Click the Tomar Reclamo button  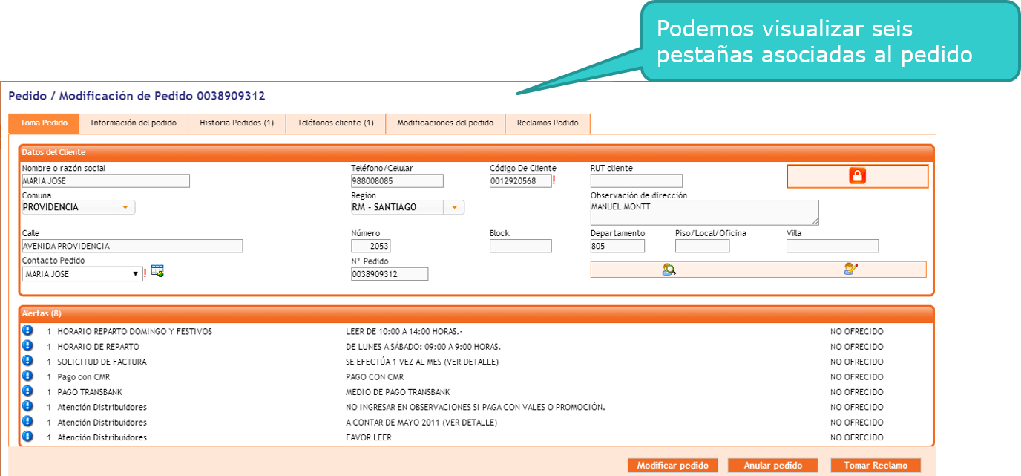pyautogui.click(x=876, y=466)
